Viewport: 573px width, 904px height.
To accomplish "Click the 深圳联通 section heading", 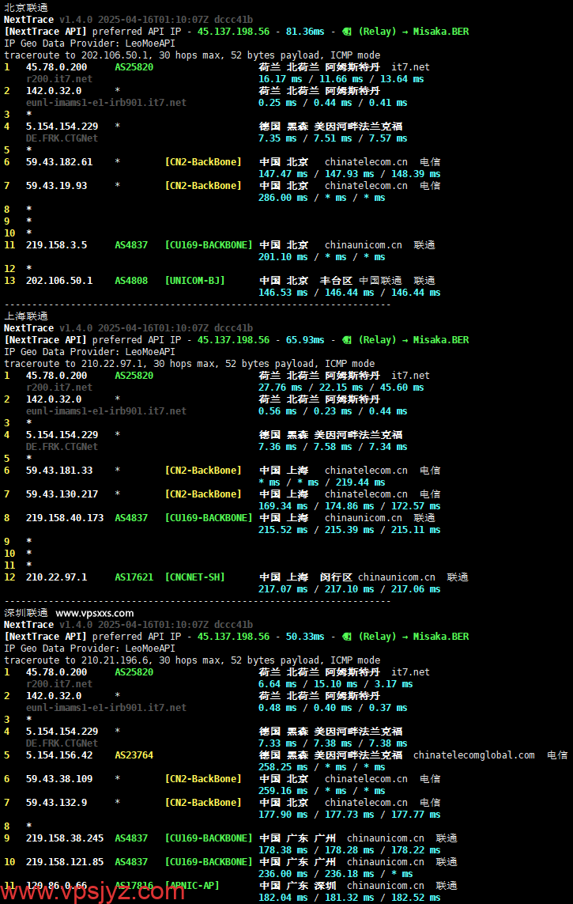I will pyautogui.click(x=26, y=613).
